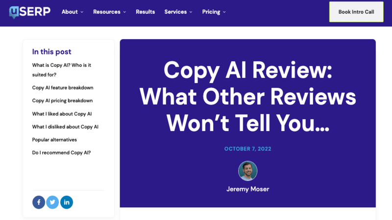Expand the Pricing dropdown menu
This screenshot has width=392, height=220.
(214, 12)
